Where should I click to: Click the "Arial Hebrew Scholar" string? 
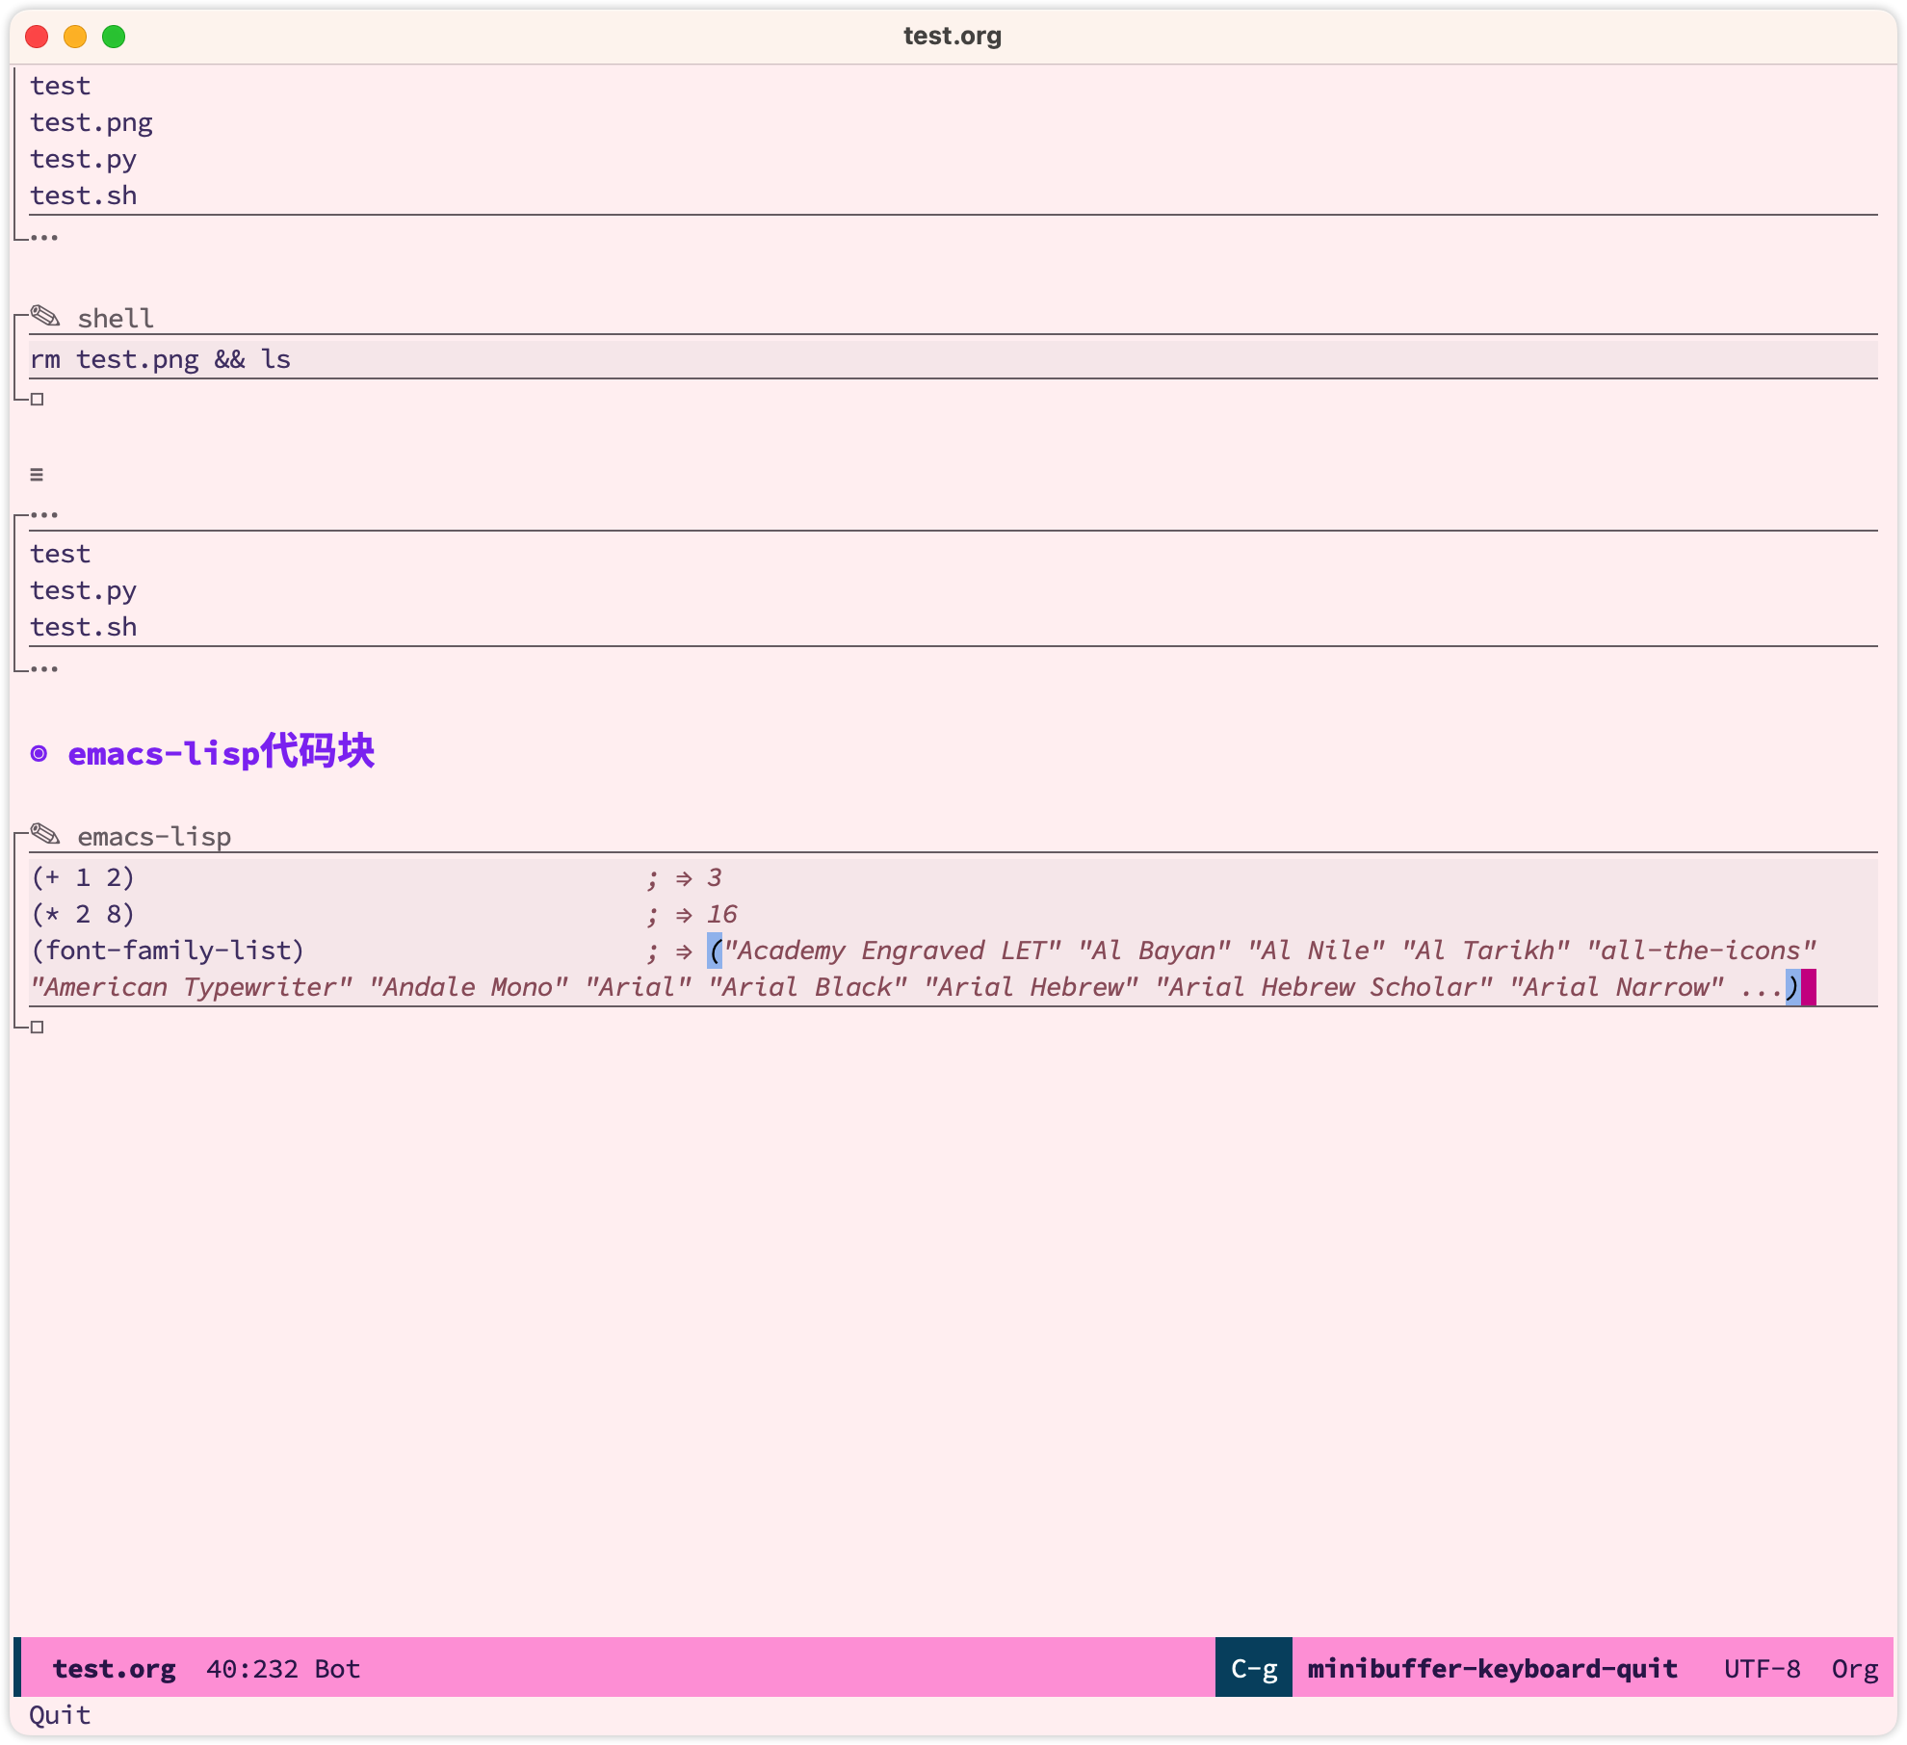1324,987
